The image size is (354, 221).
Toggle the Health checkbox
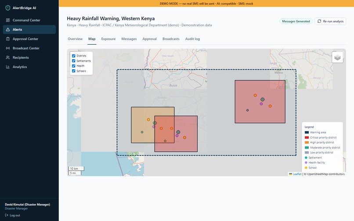pos(74,66)
